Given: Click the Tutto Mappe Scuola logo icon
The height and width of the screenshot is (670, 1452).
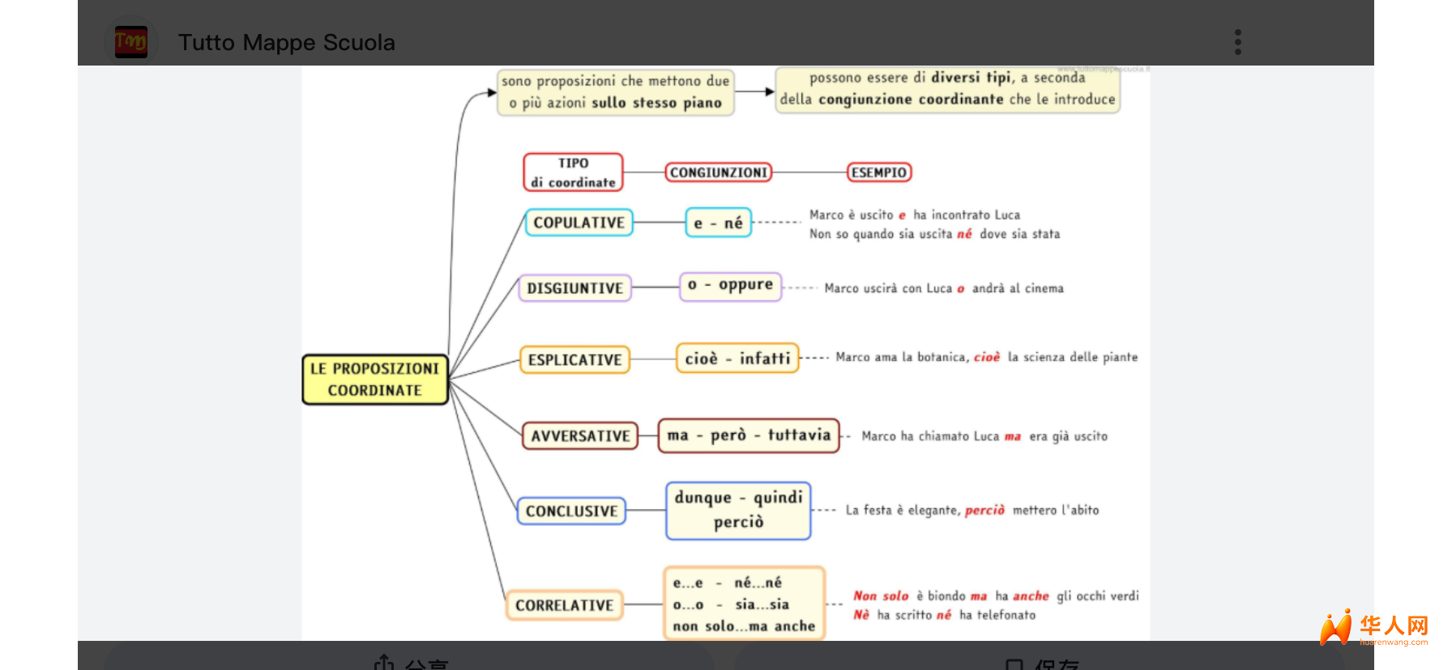Looking at the screenshot, I should [131, 41].
